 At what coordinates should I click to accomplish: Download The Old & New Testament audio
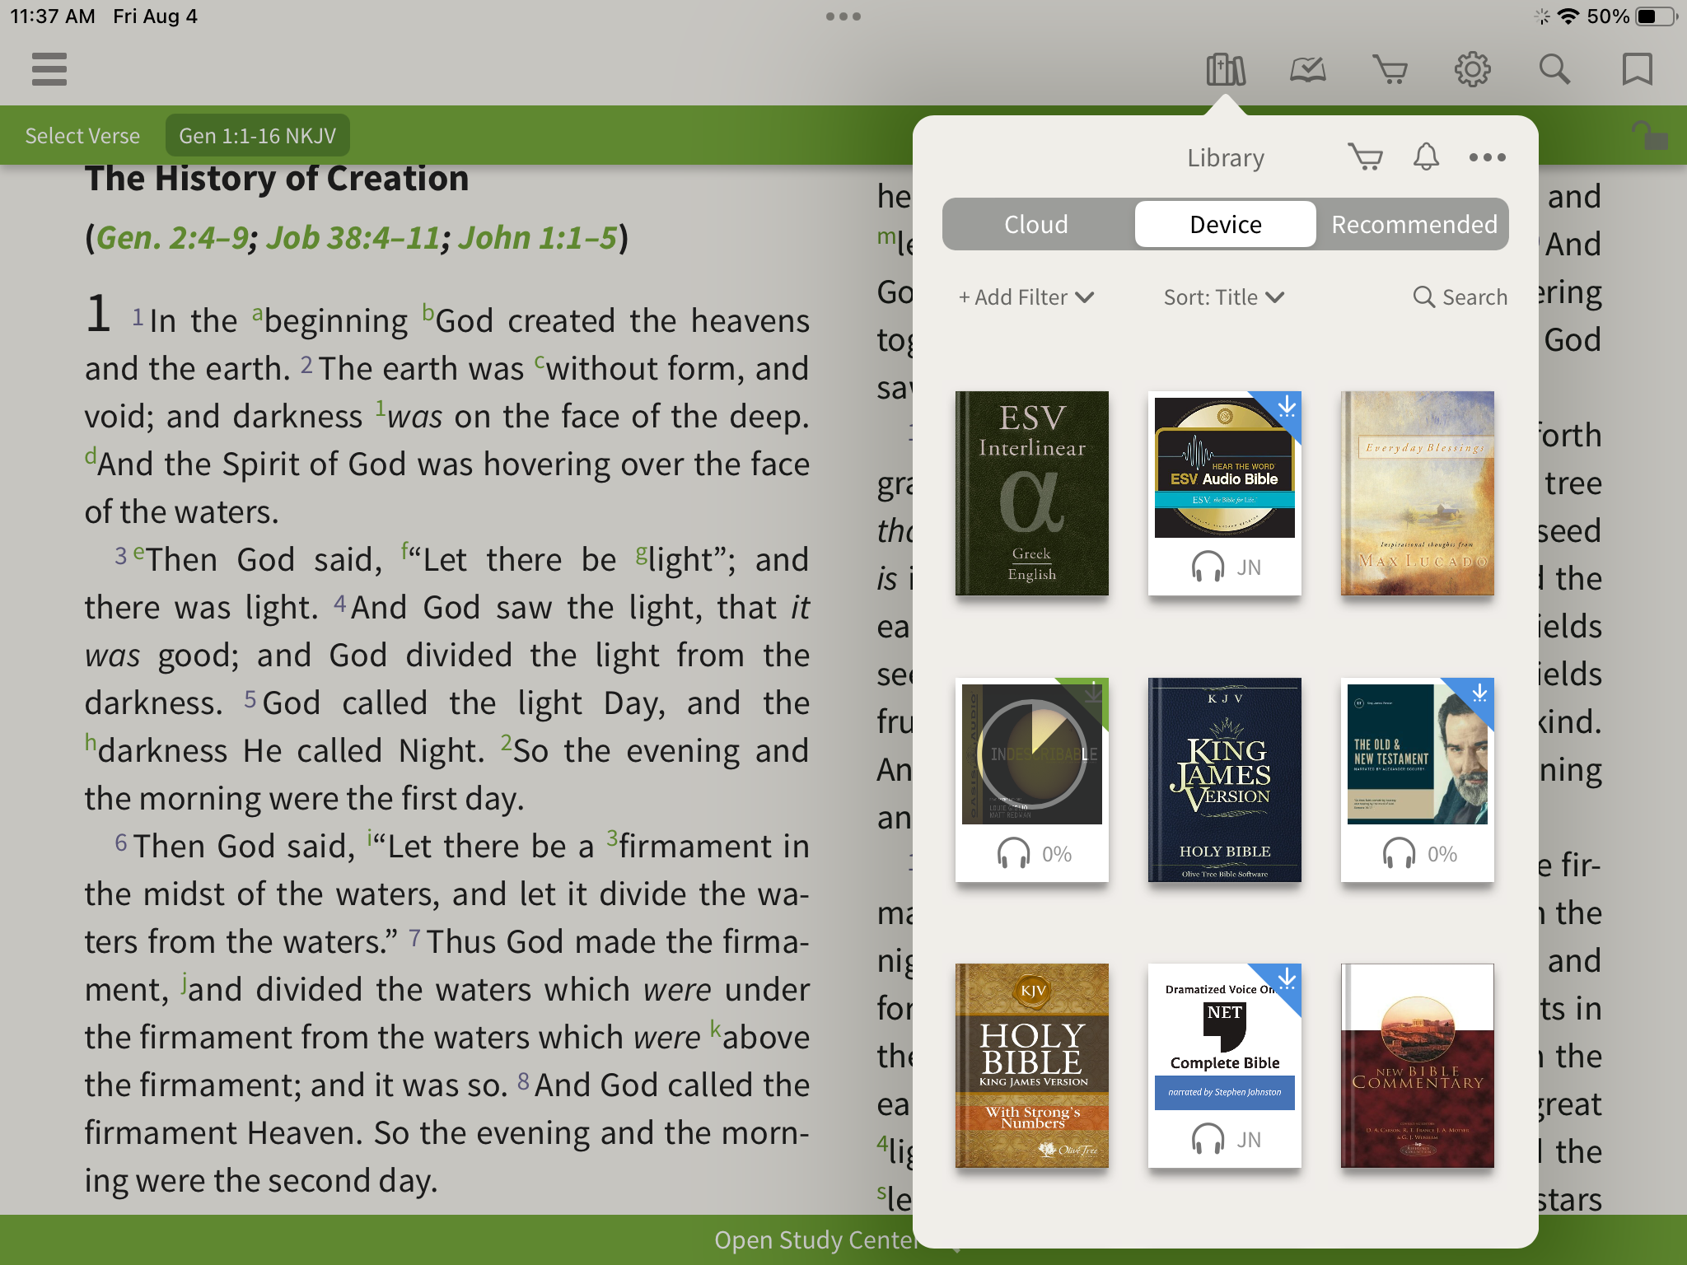point(1479,693)
